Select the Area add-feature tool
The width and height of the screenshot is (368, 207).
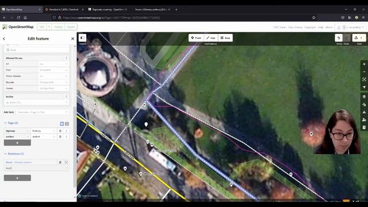(x=225, y=38)
